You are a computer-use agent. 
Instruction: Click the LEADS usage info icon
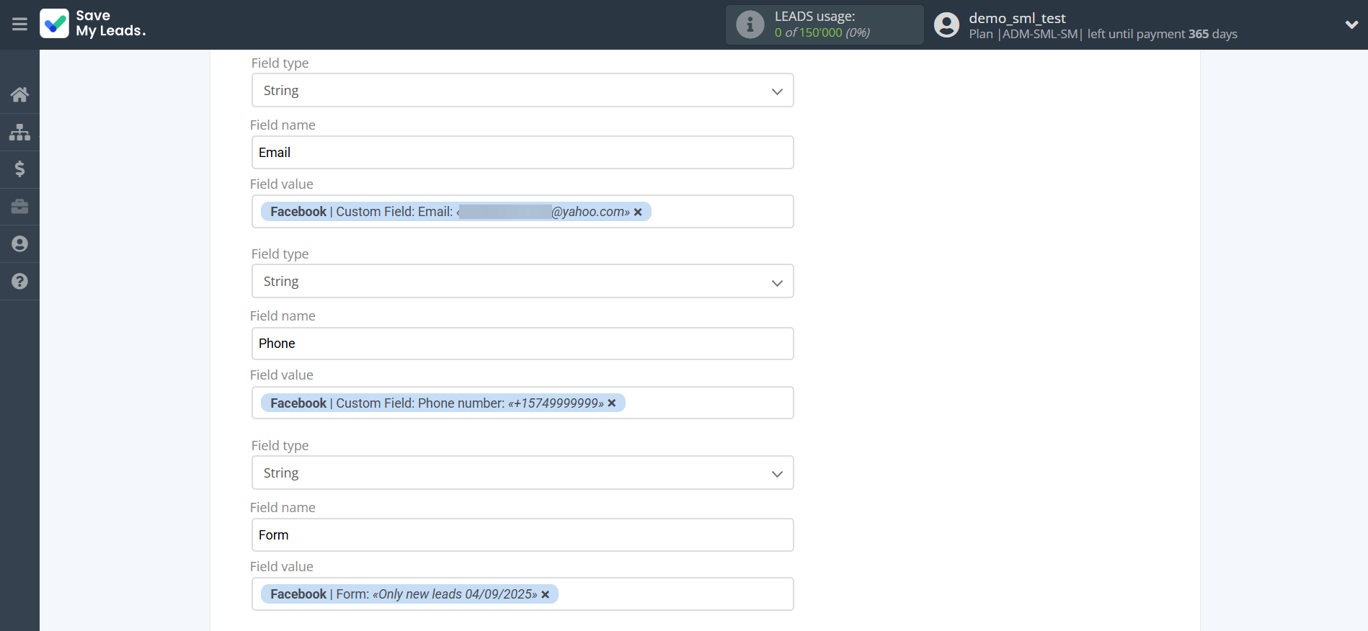[750, 24]
